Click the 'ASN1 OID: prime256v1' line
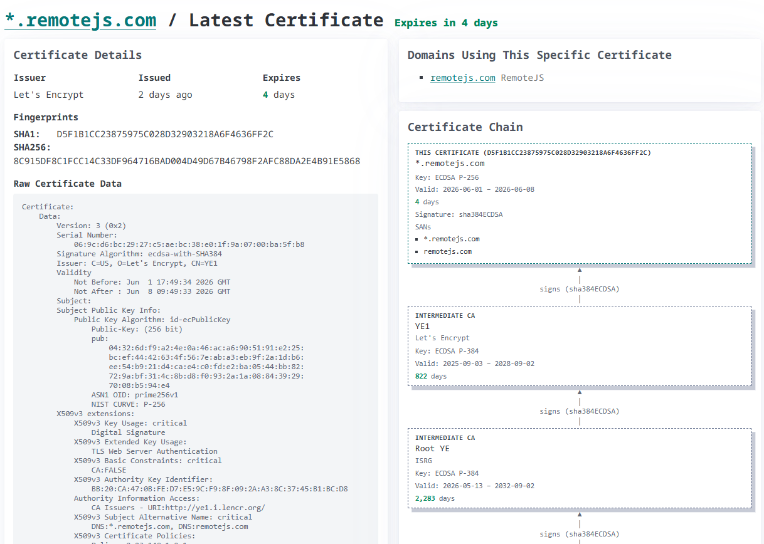The width and height of the screenshot is (764, 544). point(135,395)
